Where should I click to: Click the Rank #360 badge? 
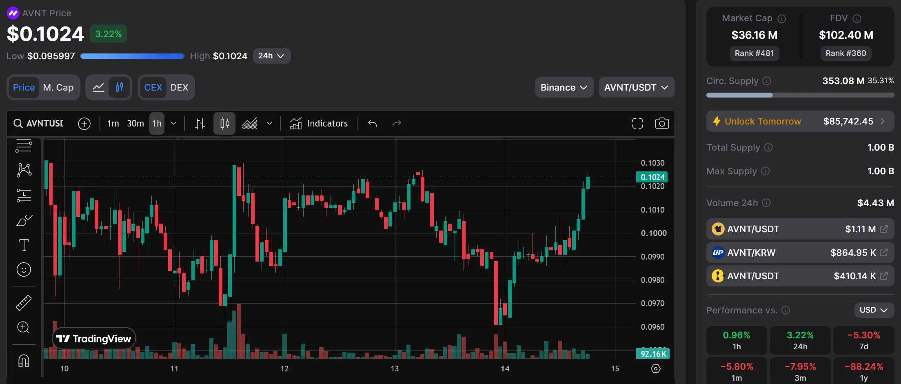pyautogui.click(x=846, y=53)
